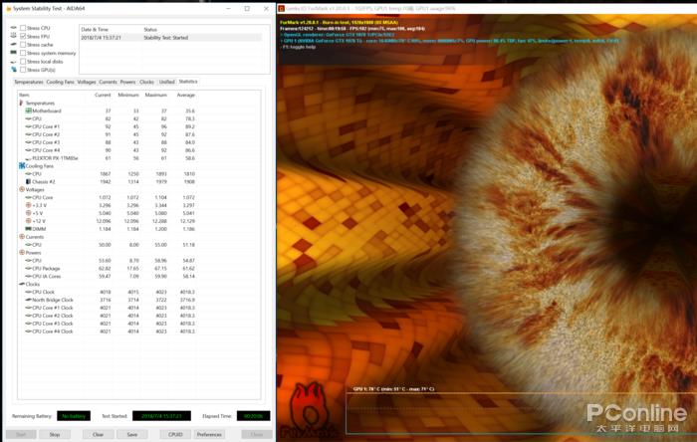
Task: Tick the Stress system memory checkbox
Action: (23, 53)
